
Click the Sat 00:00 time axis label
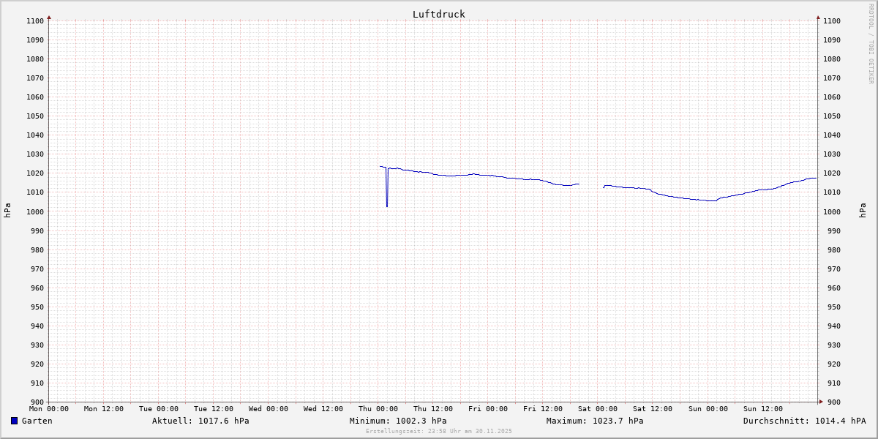click(x=598, y=409)
